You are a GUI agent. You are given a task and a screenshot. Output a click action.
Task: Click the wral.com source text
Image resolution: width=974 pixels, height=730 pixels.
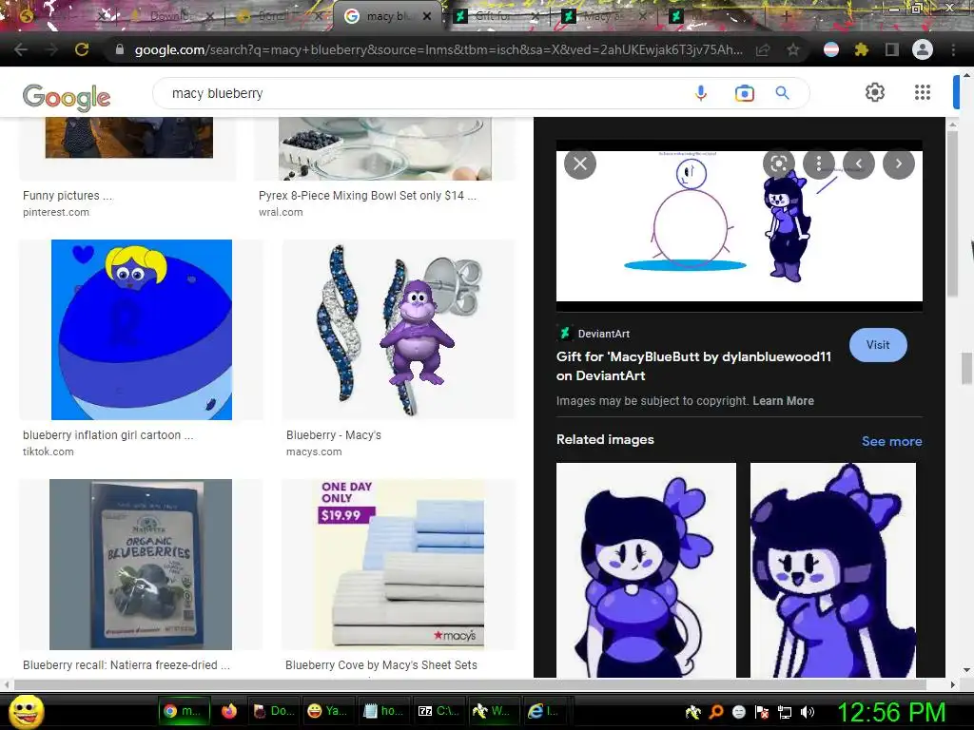click(281, 212)
